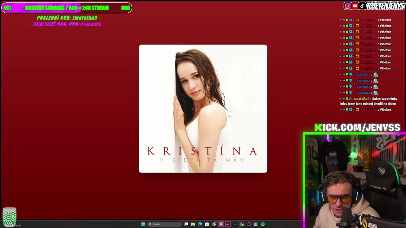The width and height of the screenshot is (406, 228).
Task: Open the desktop icon in bottom-left corner
Action: pos(10,217)
